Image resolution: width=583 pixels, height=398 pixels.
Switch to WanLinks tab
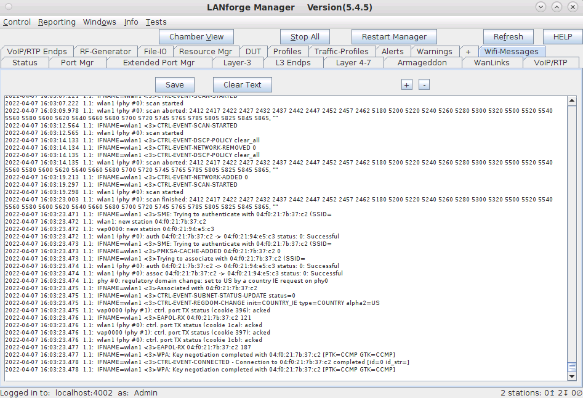click(492, 62)
